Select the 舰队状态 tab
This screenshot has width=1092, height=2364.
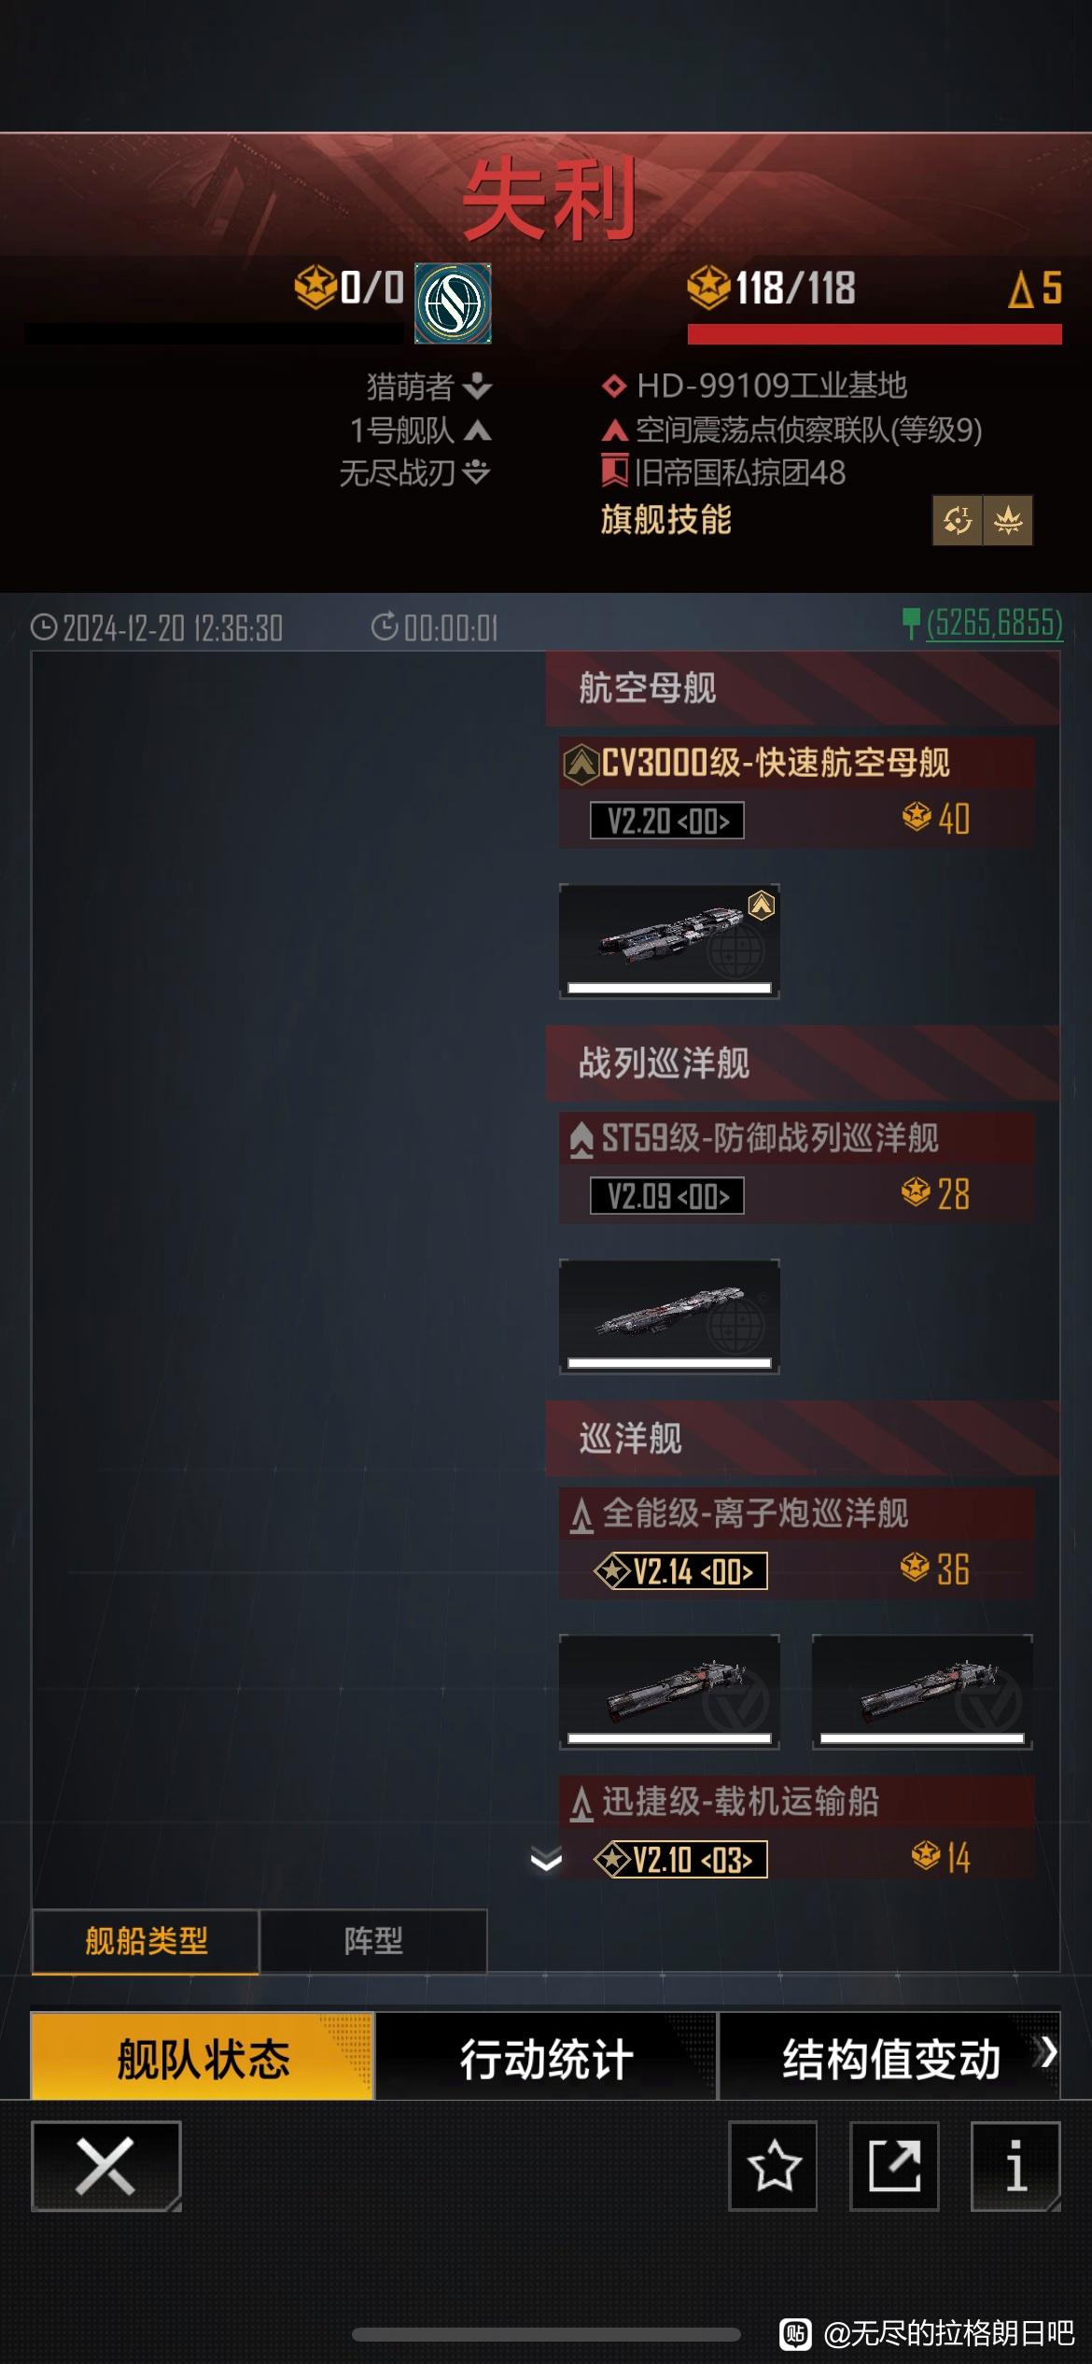click(x=203, y=2058)
